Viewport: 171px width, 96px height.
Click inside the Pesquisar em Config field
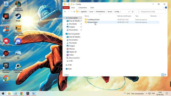[x=151, y=12]
